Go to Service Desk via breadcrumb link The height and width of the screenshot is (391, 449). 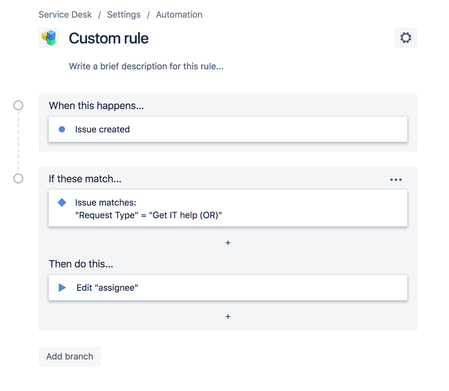click(65, 14)
